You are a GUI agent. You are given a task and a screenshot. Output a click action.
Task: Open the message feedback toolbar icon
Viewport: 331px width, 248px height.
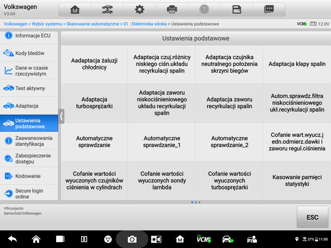(269, 10)
